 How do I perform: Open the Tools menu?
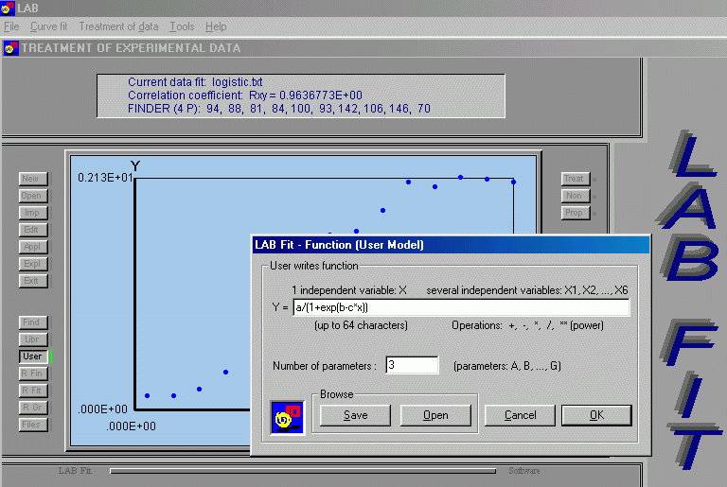[x=182, y=26]
